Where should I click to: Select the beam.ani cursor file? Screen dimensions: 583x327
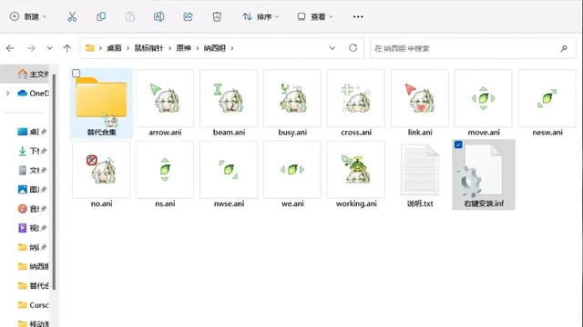click(x=229, y=103)
